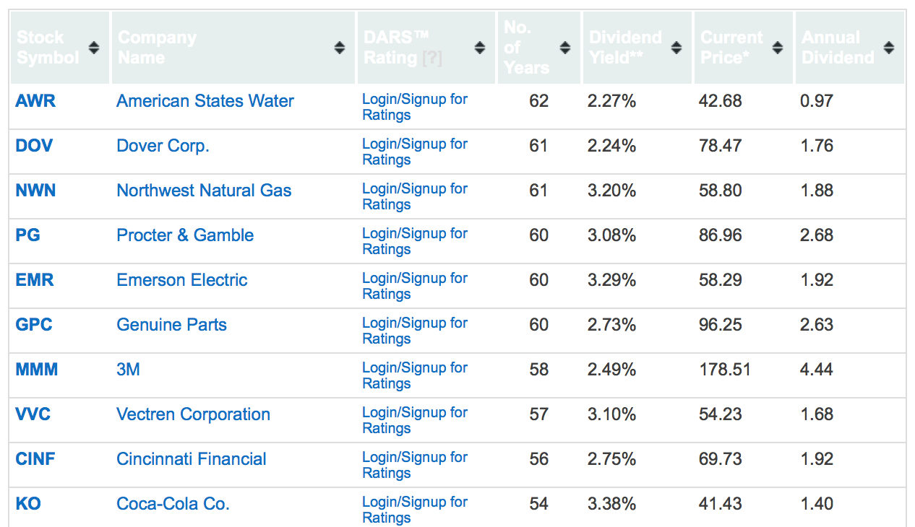
Task: Open Vectren Corporation company page
Action: coord(193,414)
